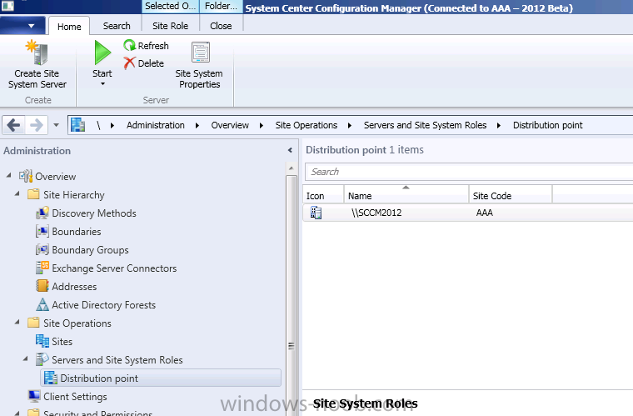Screen dimensions: 633x416
Task: Switch to the Search ribbon tab
Action: point(117,26)
